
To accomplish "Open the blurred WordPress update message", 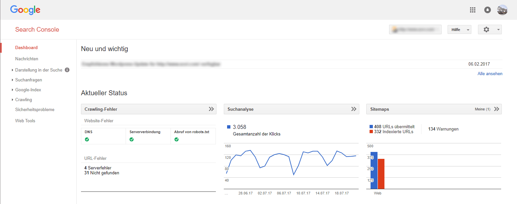I will click(151, 64).
